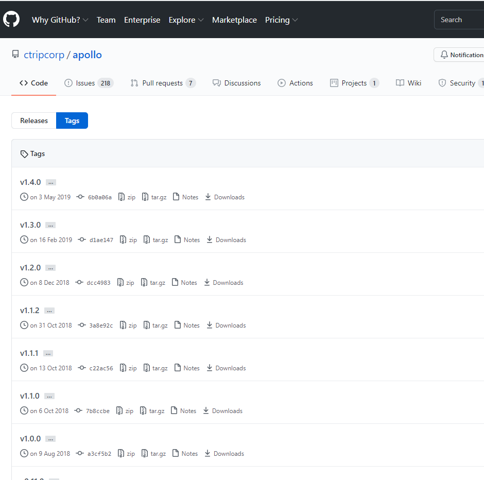This screenshot has width=484, height=480.
Task: Click commit icon beside 6b0a06a hash
Action: pyautogui.click(x=80, y=197)
